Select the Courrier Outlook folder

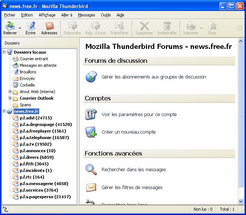[x=36, y=98]
